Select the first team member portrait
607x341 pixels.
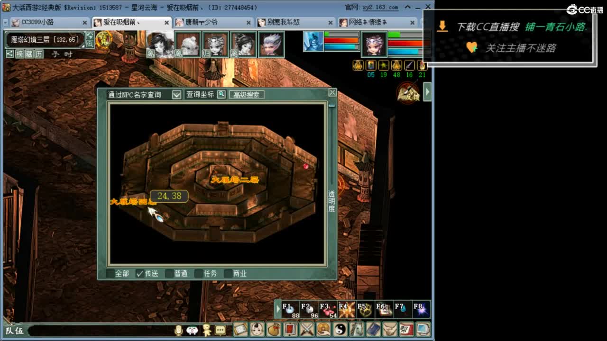[x=160, y=45]
